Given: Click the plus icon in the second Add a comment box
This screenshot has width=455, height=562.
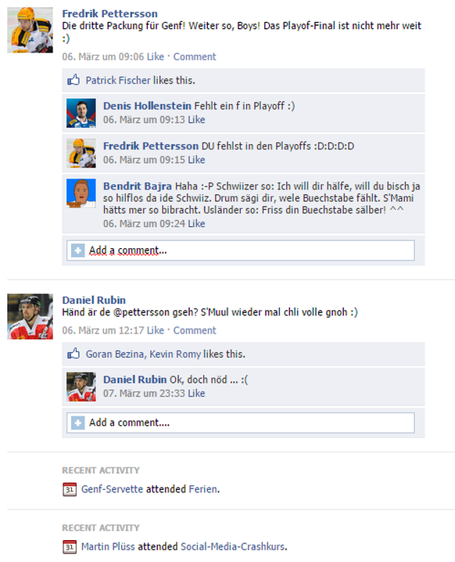Looking at the screenshot, I should click(77, 423).
